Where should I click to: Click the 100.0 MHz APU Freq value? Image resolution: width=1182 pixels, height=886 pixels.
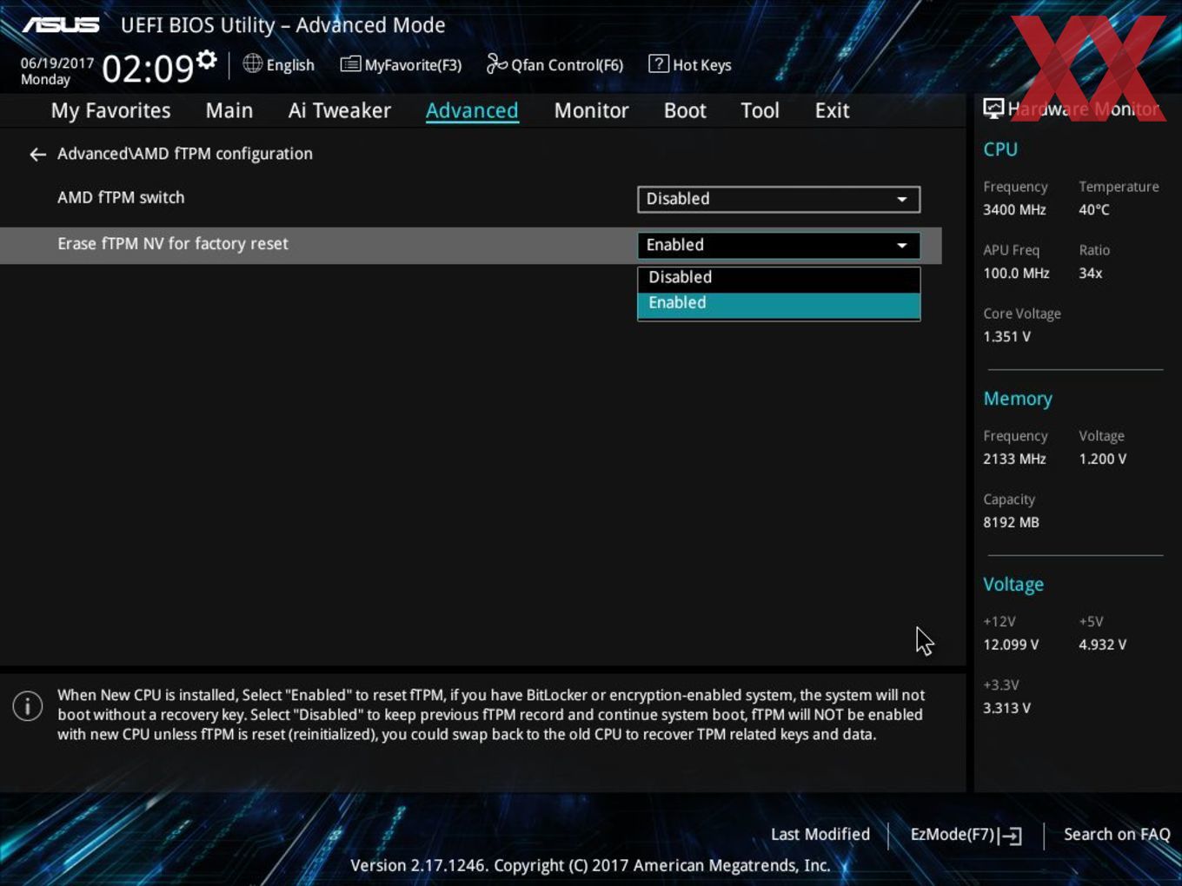point(1016,274)
